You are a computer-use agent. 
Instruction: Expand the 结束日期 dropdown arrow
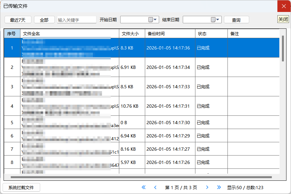coord(218,20)
